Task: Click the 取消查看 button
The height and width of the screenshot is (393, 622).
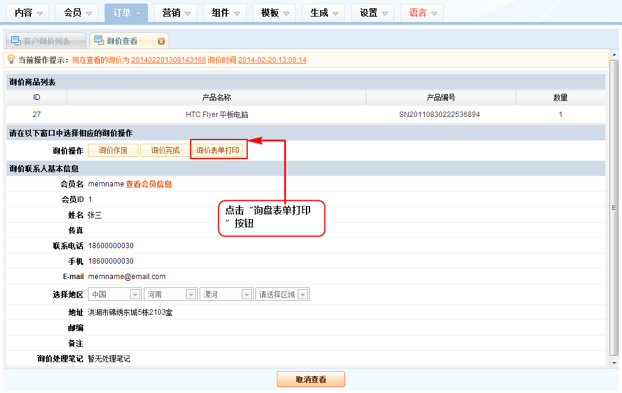Action: (x=311, y=379)
